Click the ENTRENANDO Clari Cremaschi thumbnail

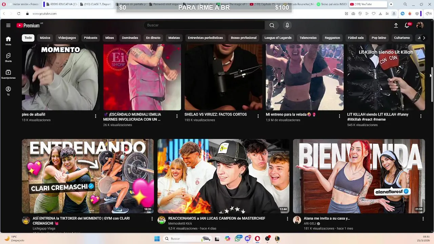[x=88, y=176]
